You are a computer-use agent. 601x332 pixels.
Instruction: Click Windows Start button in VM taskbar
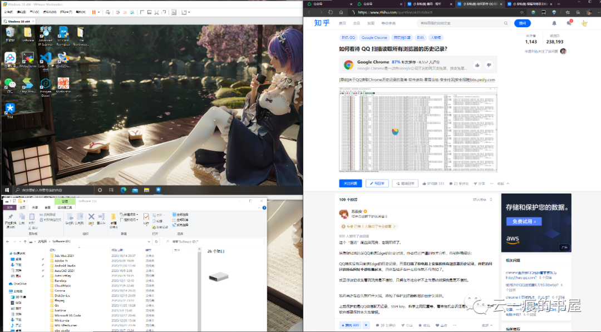[7, 190]
